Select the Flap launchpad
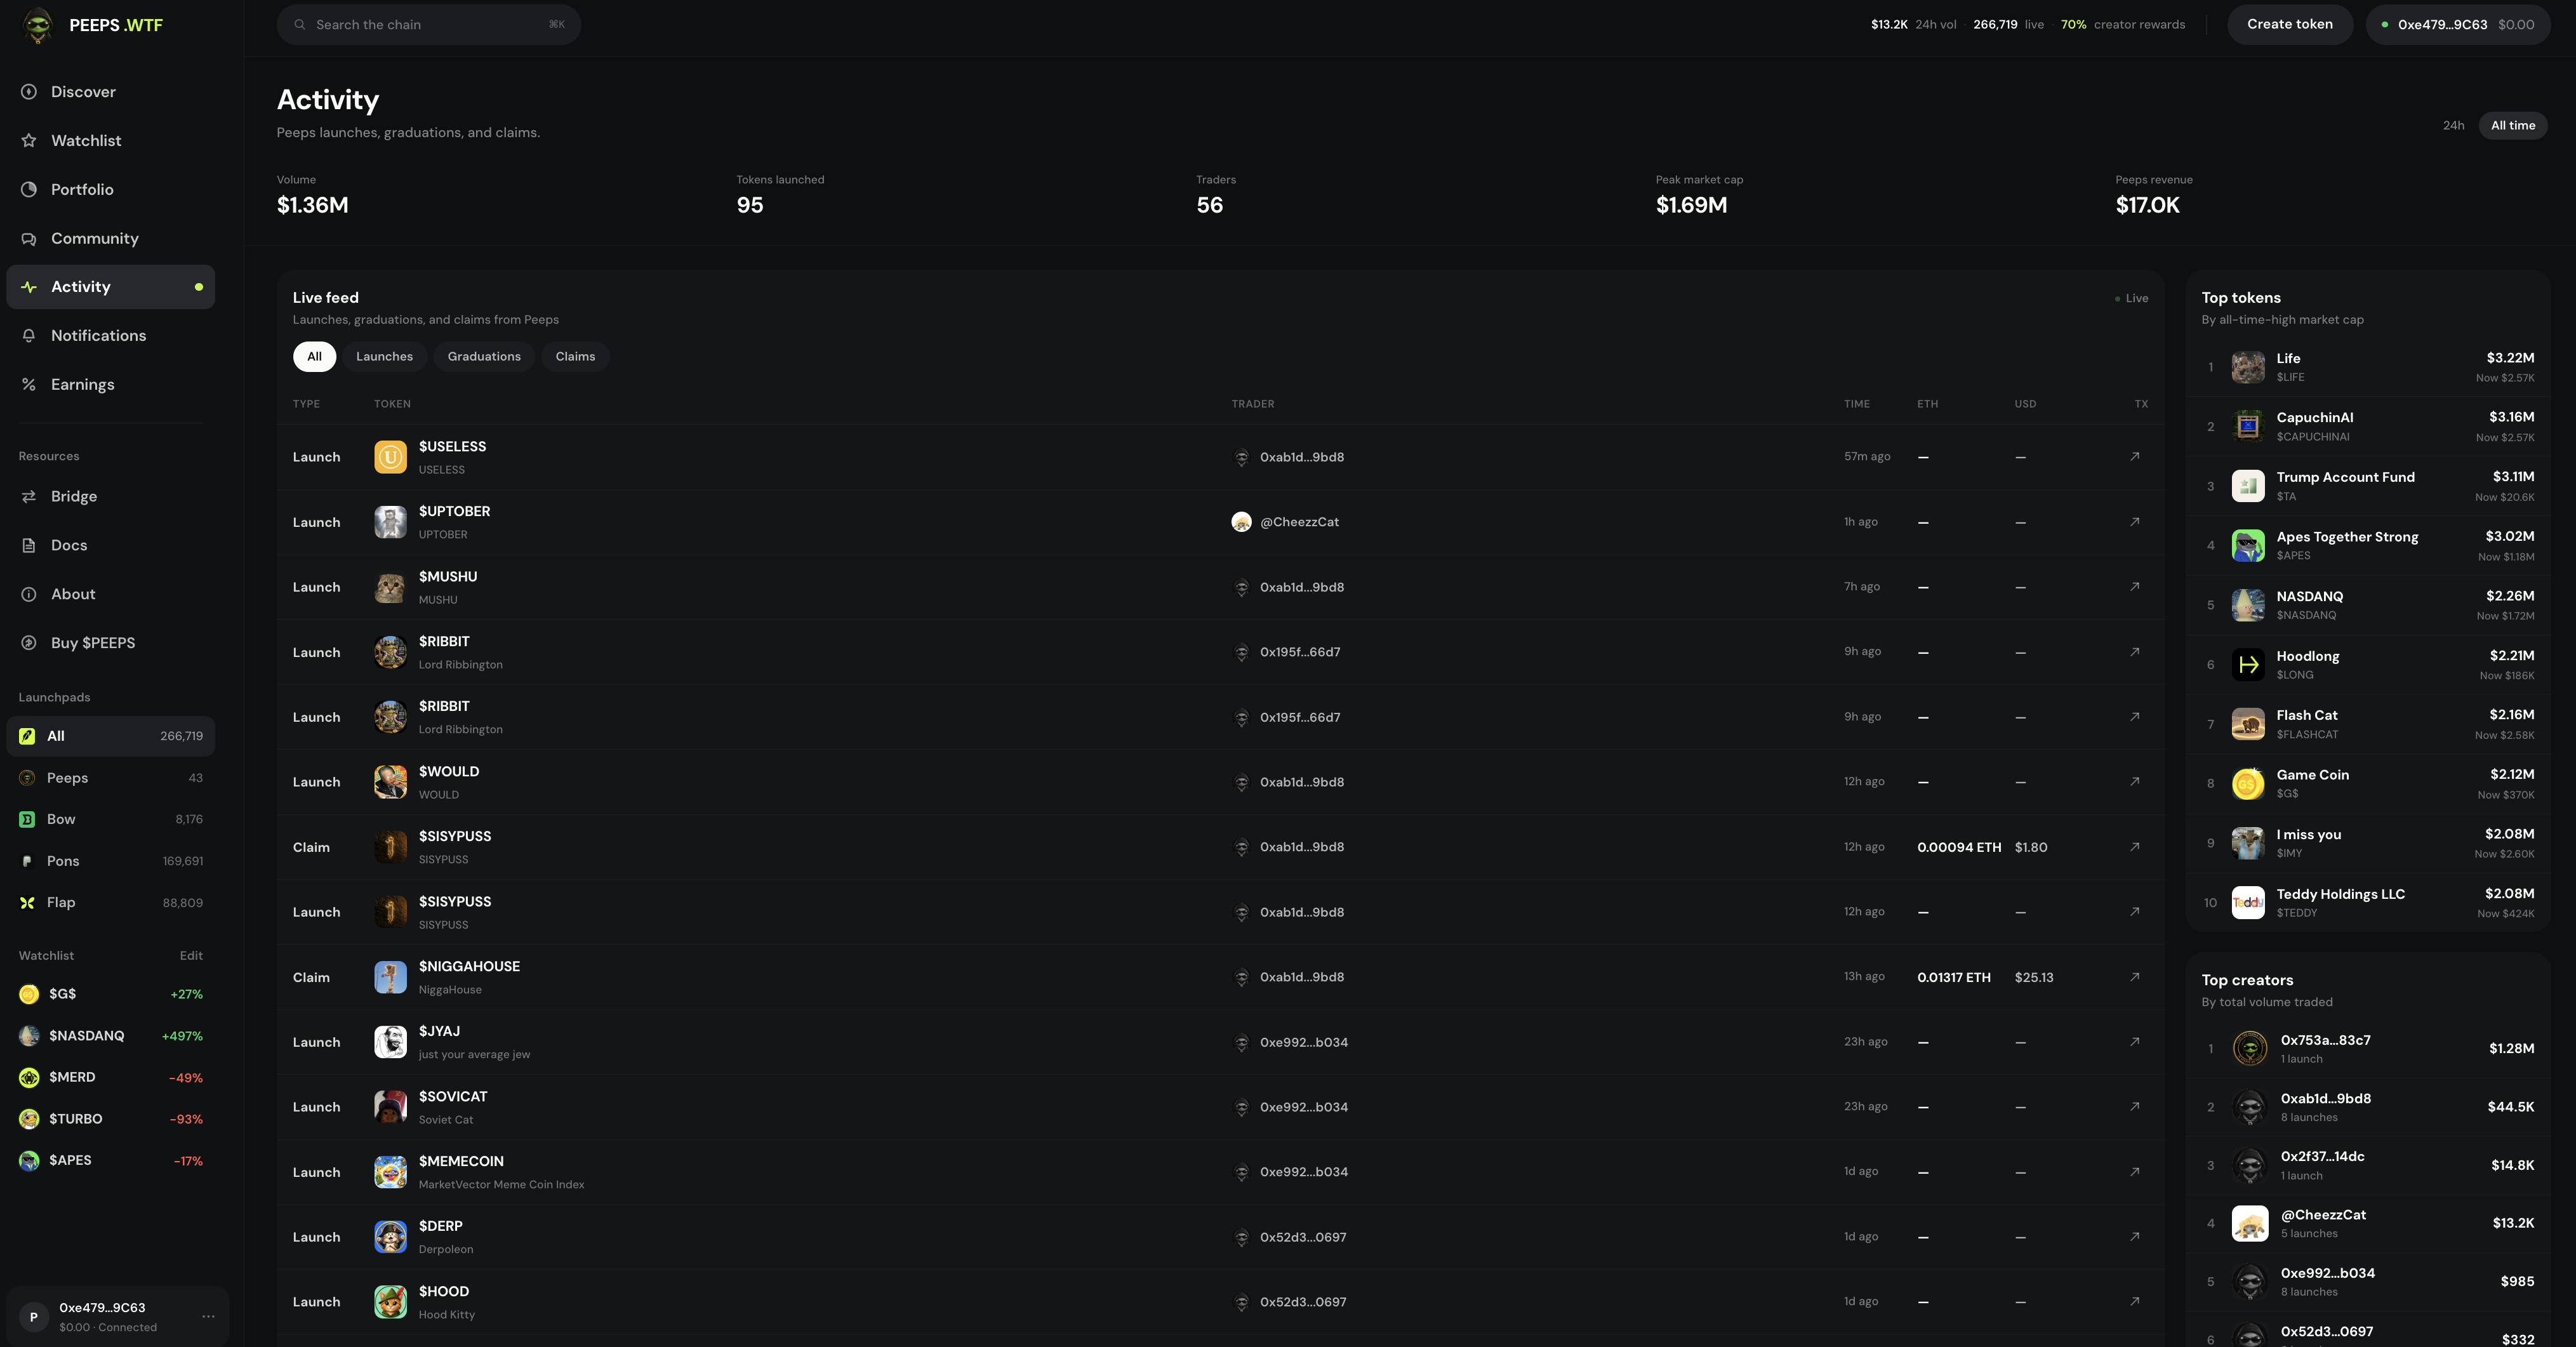2576x1347 pixels. pyautogui.click(x=111, y=903)
